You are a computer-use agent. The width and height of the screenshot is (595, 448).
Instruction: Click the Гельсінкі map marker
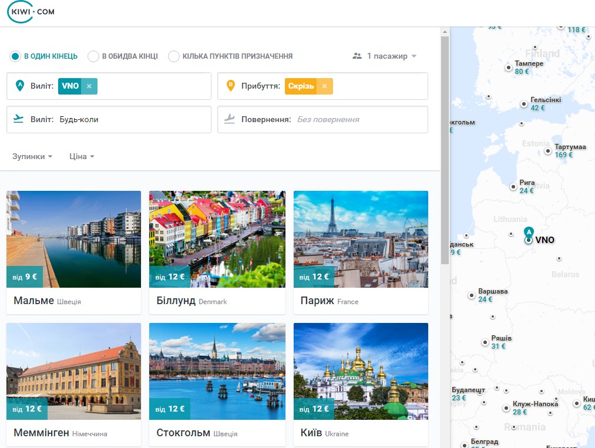[x=524, y=104]
